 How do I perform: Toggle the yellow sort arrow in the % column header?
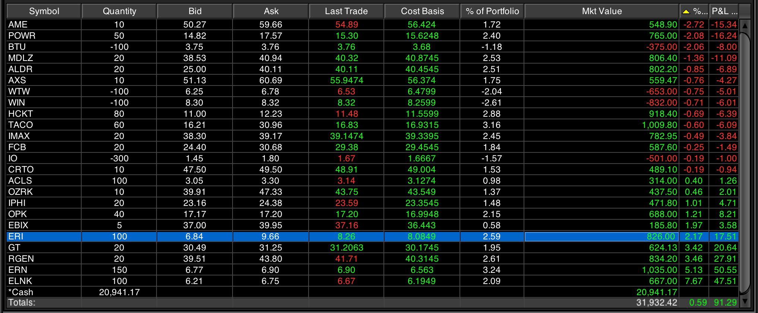point(686,12)
